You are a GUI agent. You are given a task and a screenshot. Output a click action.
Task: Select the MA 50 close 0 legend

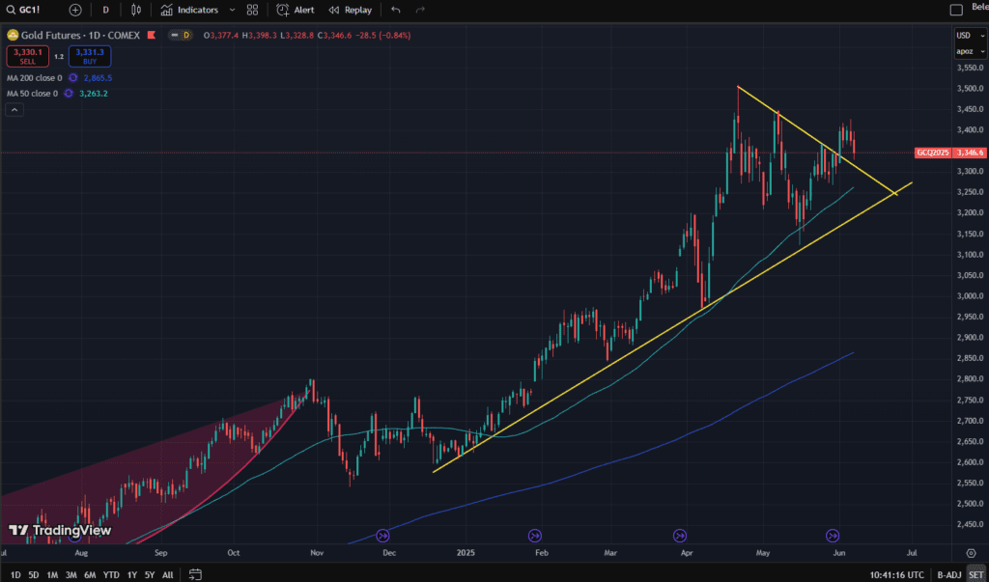(32, 94)
